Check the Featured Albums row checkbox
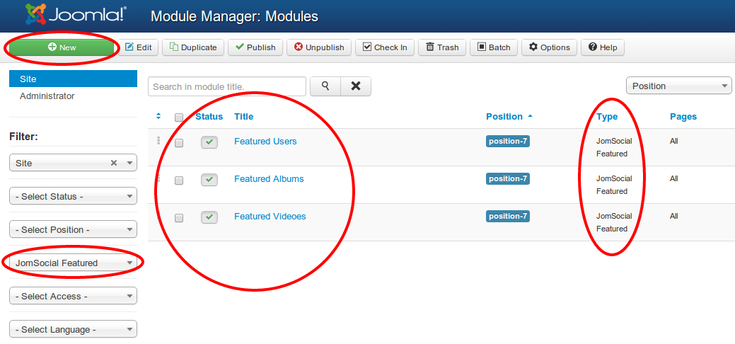The height and width of the screenshot is (344, 735). point(179,180)
